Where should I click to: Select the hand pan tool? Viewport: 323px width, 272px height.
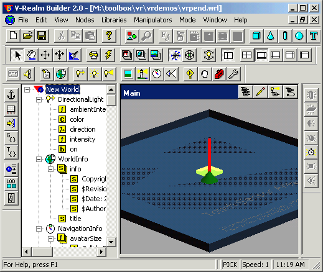pyautogui.click(x=32, y=55)
